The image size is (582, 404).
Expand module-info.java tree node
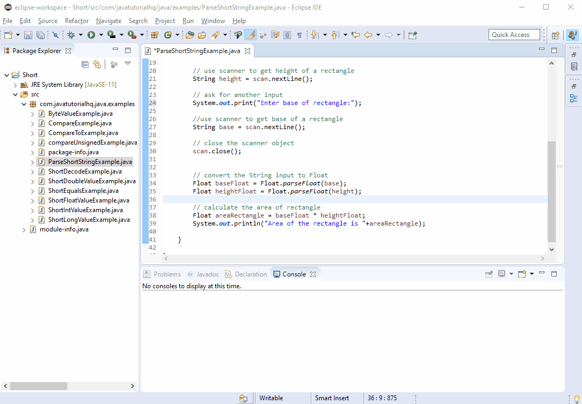[x=24, y=229]
